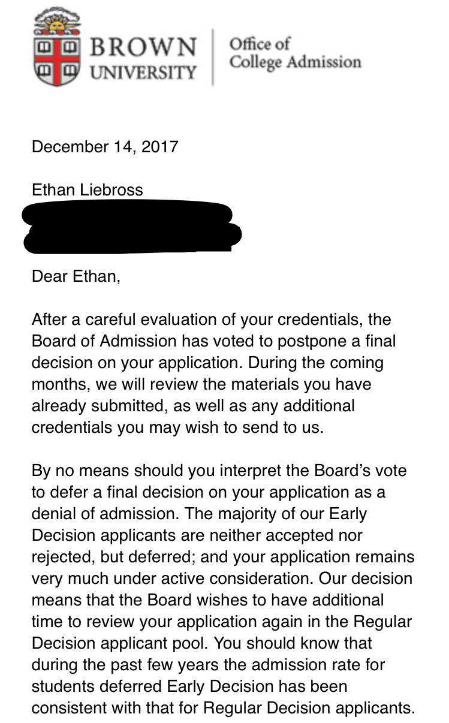Click the Dear Ethan salutation
The height and width of the screenshot is (723, 449).
[76, 277]
